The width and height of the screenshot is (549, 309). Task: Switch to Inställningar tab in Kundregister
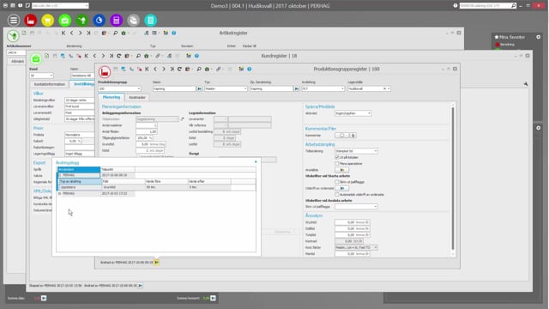pyautogui.click(x=82, y=84)
